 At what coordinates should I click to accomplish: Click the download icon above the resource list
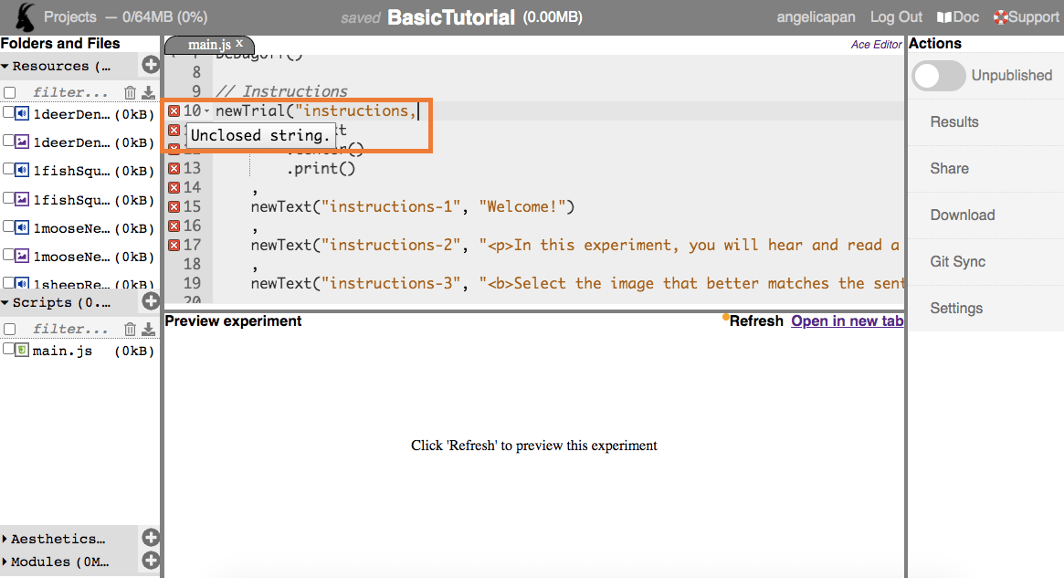(x=148, y=91)
